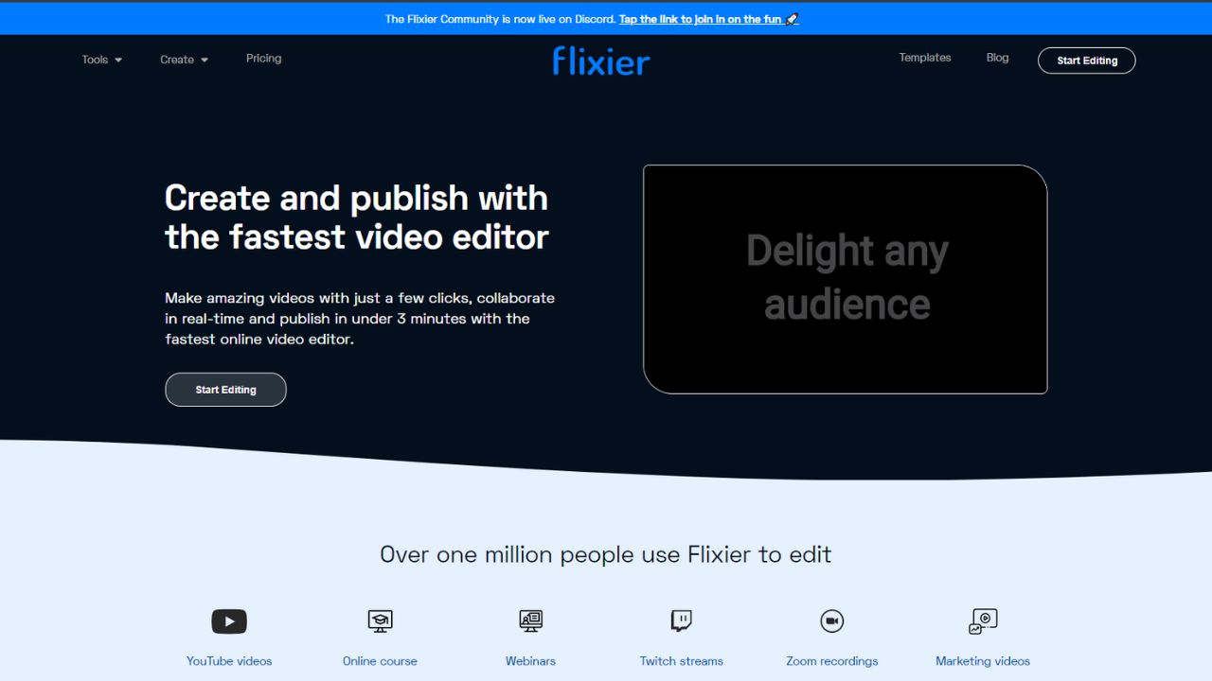Click the YouTube videos play icon

[x=228, y=620]
